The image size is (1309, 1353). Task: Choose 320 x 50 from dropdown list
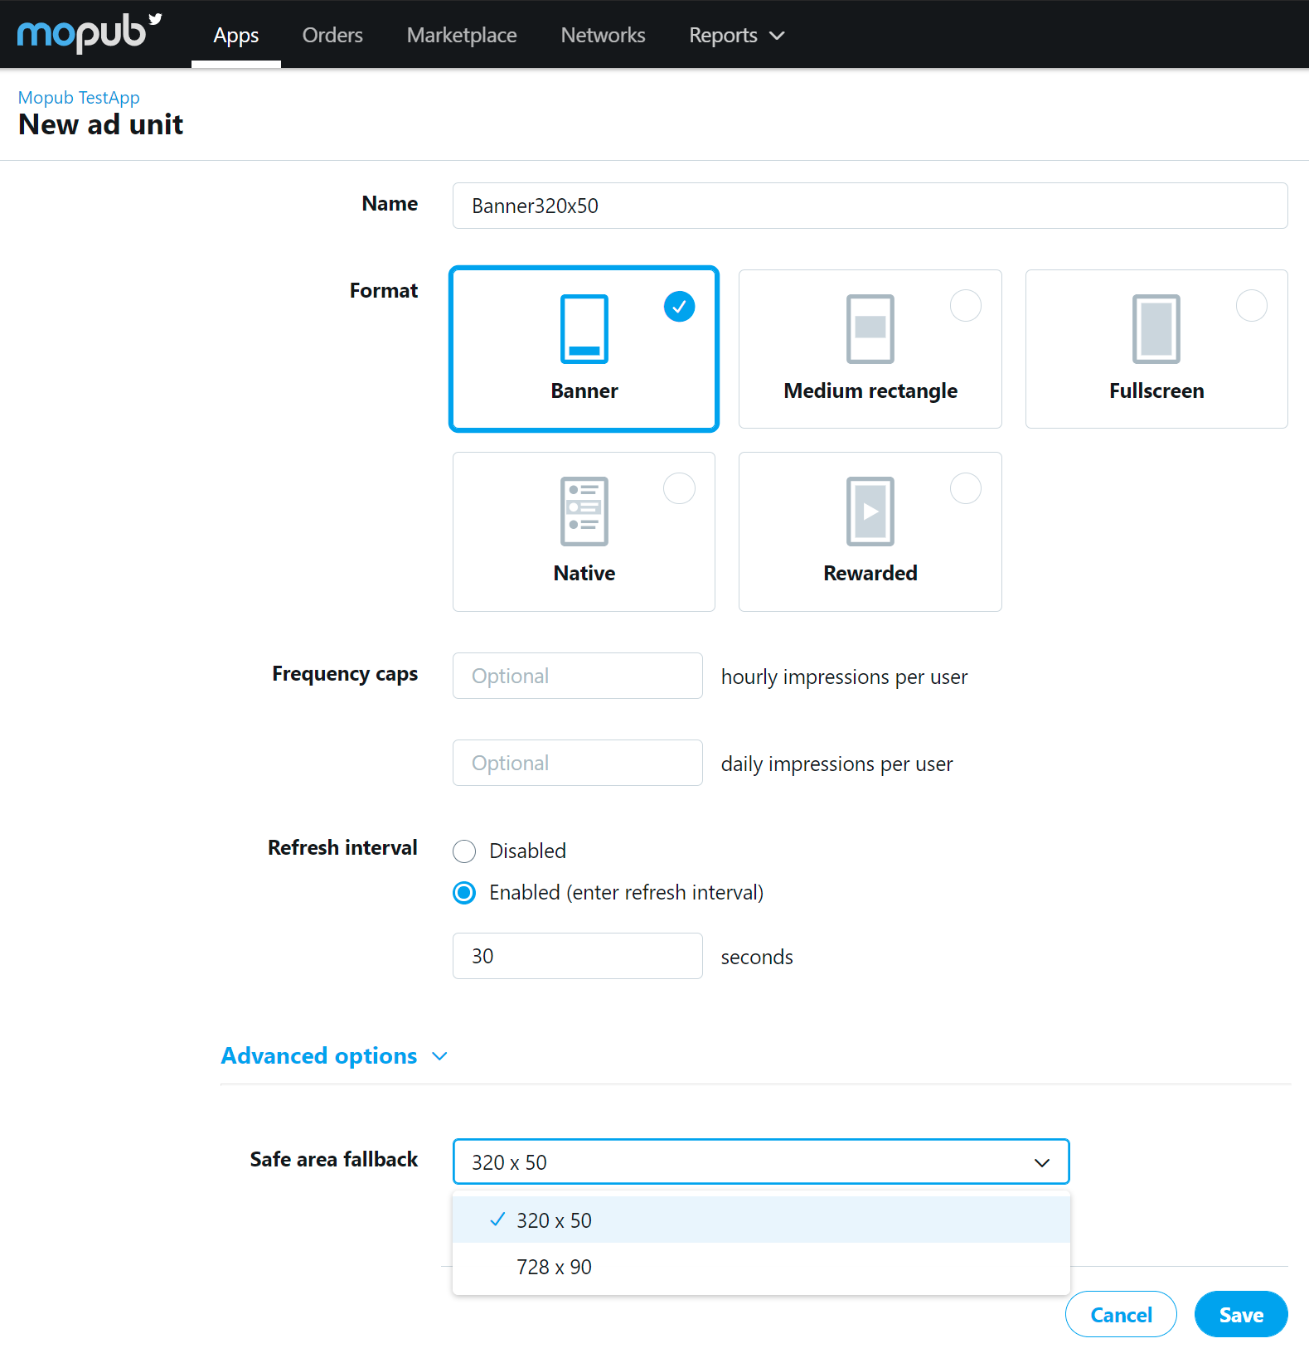coord(761,1220)
